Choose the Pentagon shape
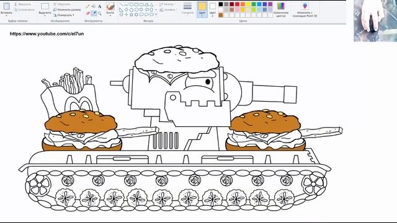 point(132,10)
